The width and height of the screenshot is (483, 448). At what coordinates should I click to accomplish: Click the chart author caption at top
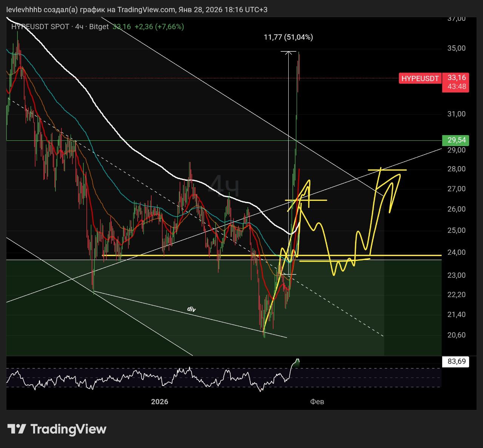click(137, 9)
